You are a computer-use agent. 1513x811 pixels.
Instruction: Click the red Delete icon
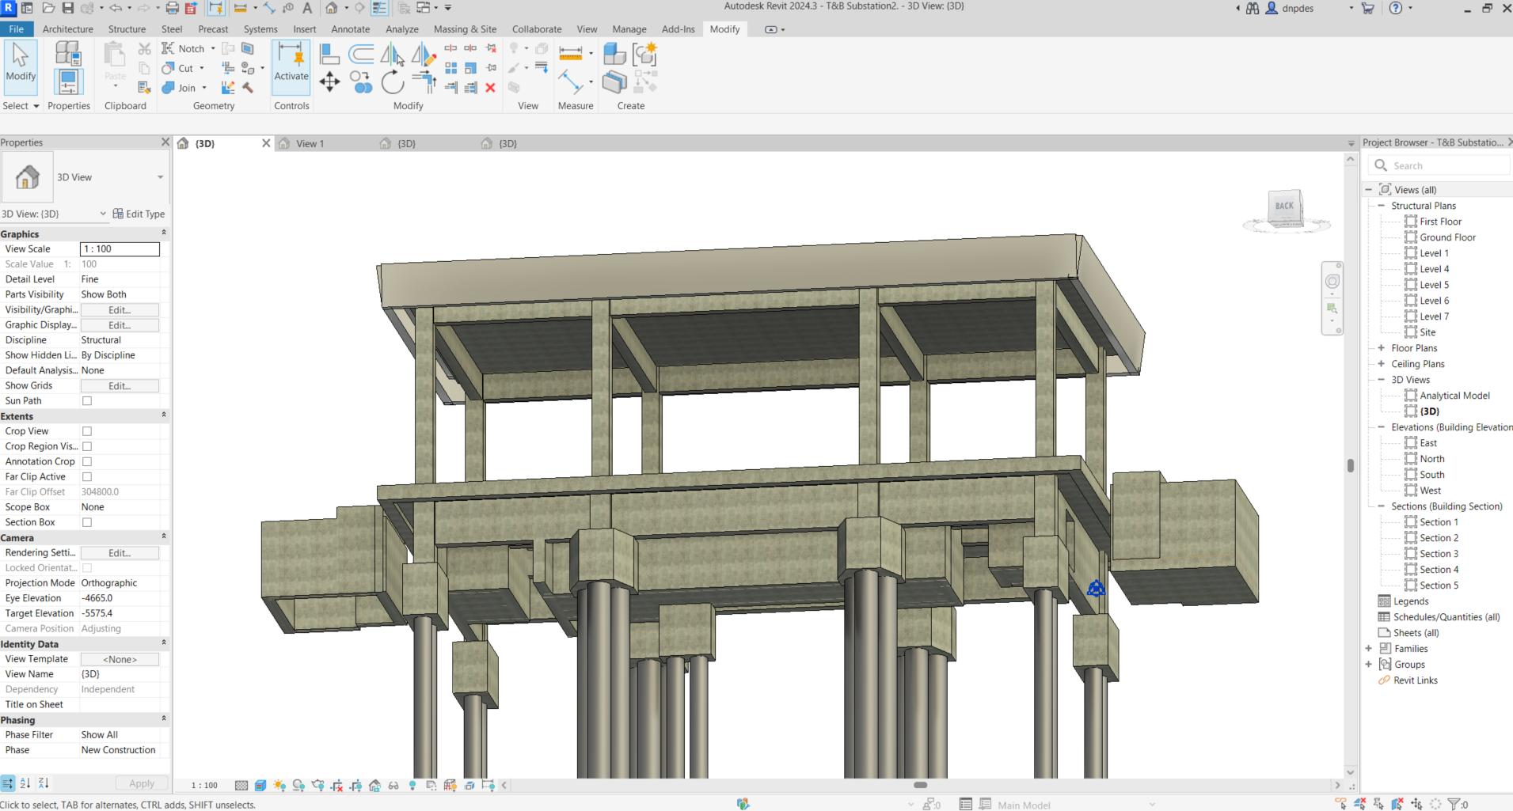(490, 88)
